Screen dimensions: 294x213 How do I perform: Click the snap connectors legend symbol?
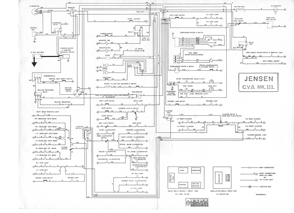250,168
